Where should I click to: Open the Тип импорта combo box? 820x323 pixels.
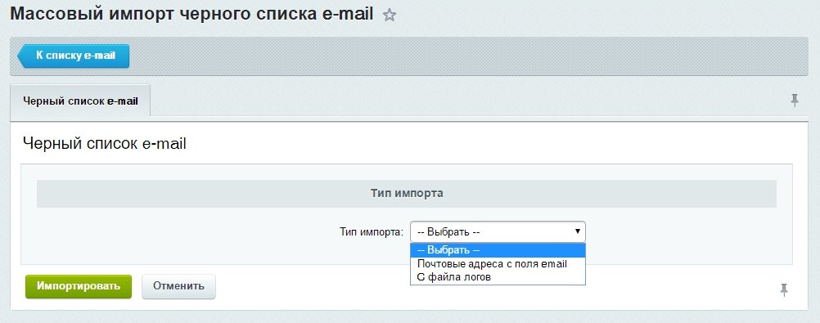click(x=498, y=231)
